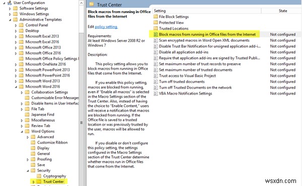The width and height of the screenshot is (302, 186).
Task: Click the Customize Ribbon folder icon
Action: [33, 142]
